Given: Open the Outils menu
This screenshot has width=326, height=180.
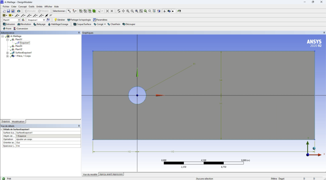Looking at the screenshot, I should 31,7.
